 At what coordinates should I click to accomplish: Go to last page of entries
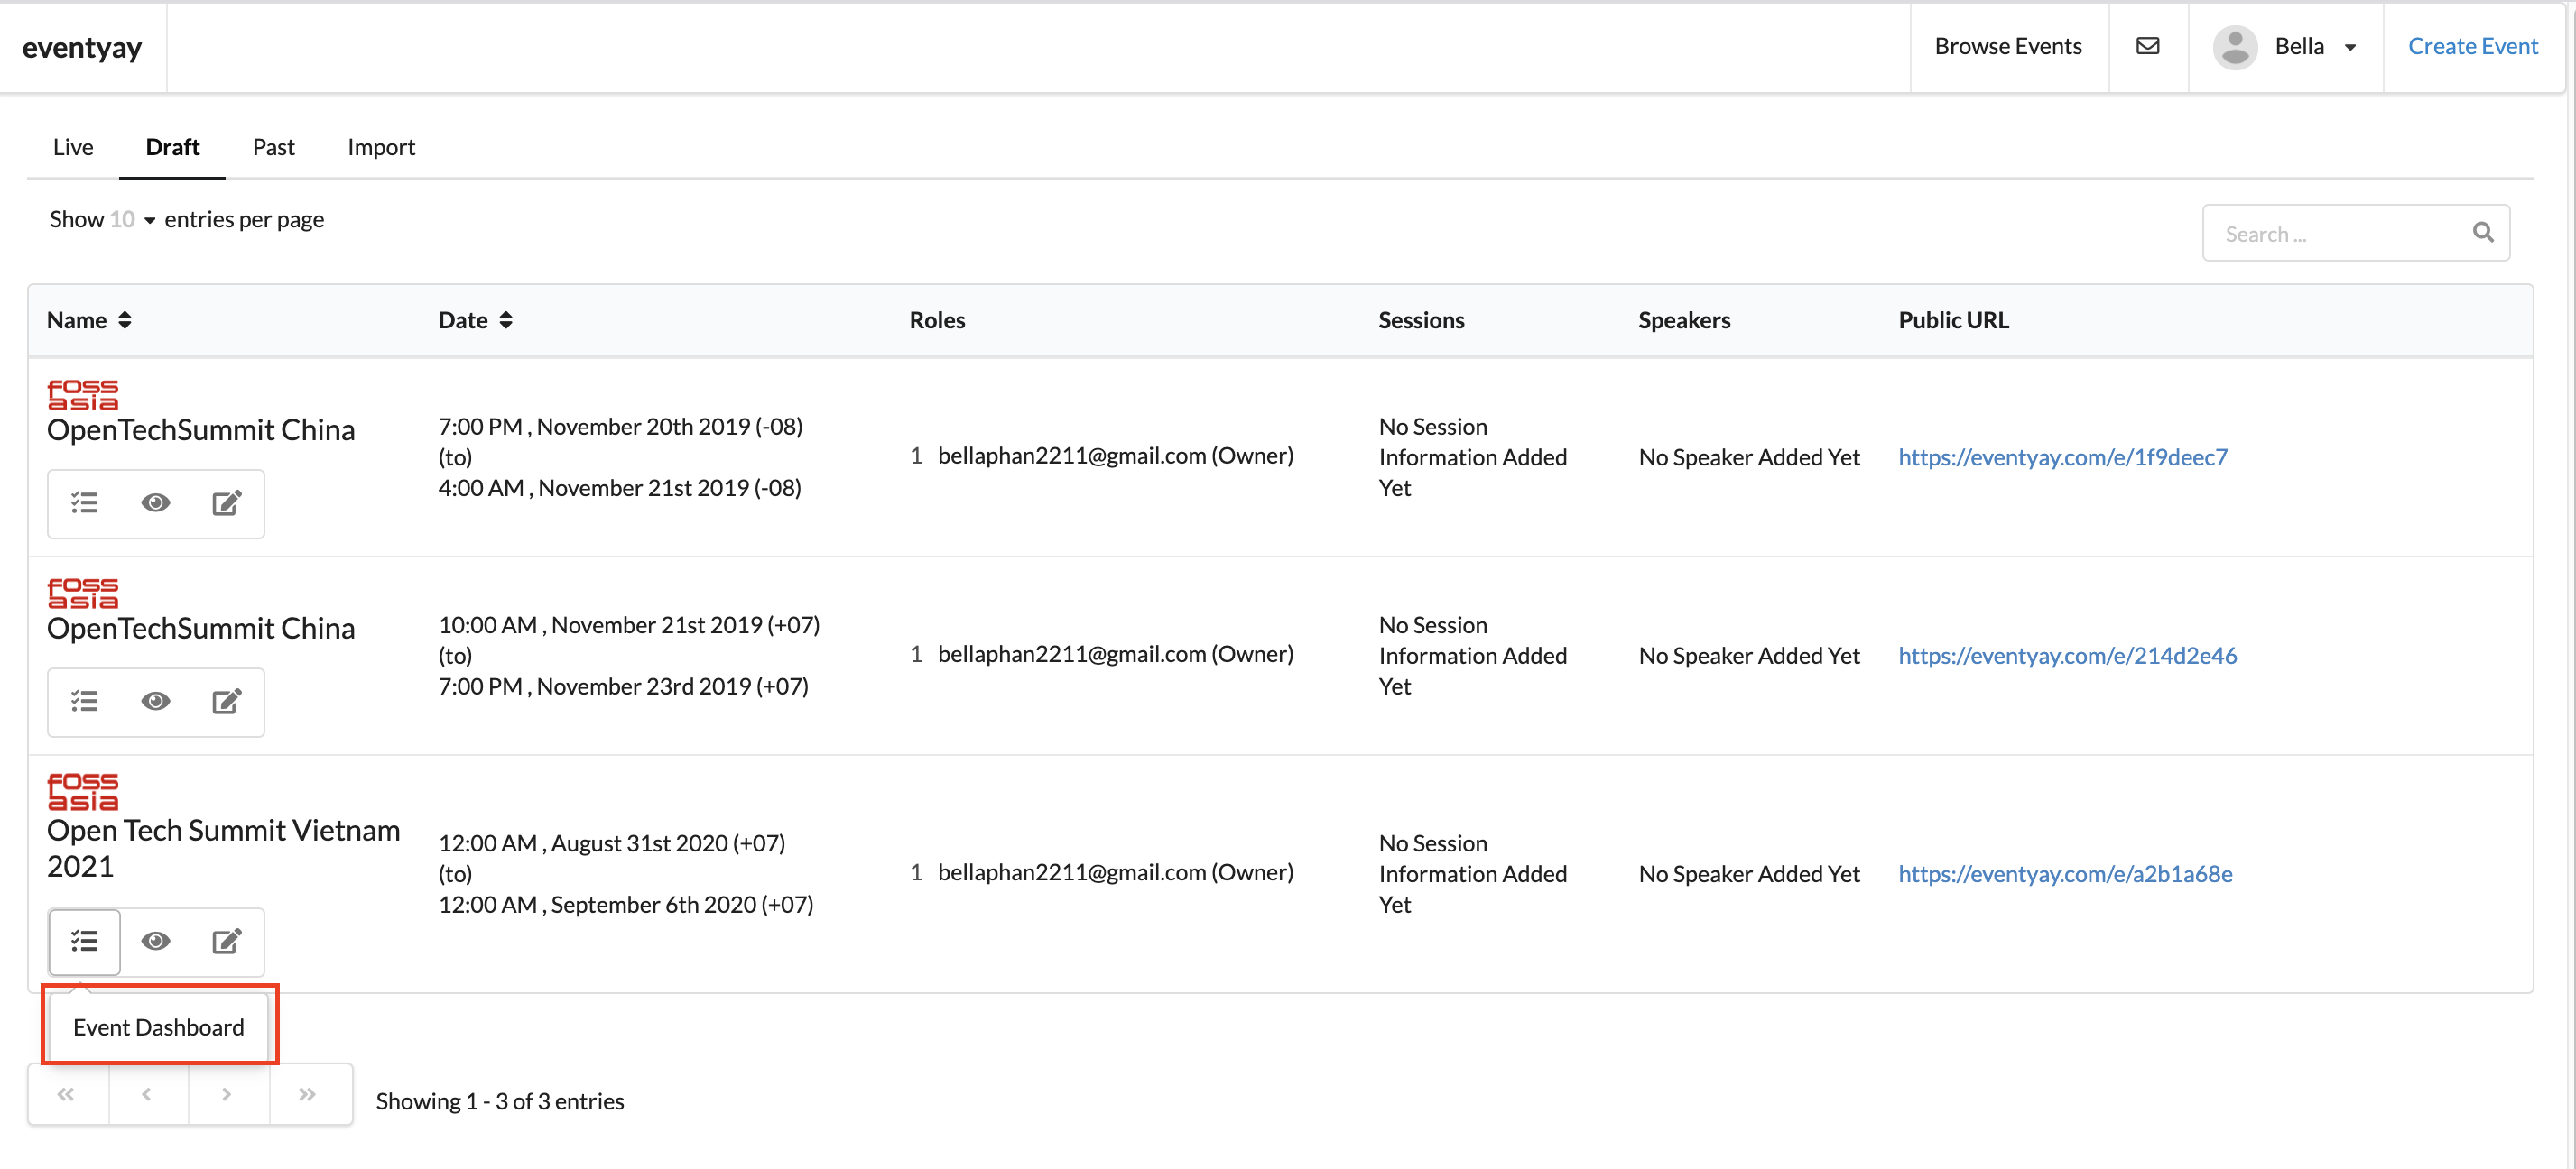pos(309,1095)
